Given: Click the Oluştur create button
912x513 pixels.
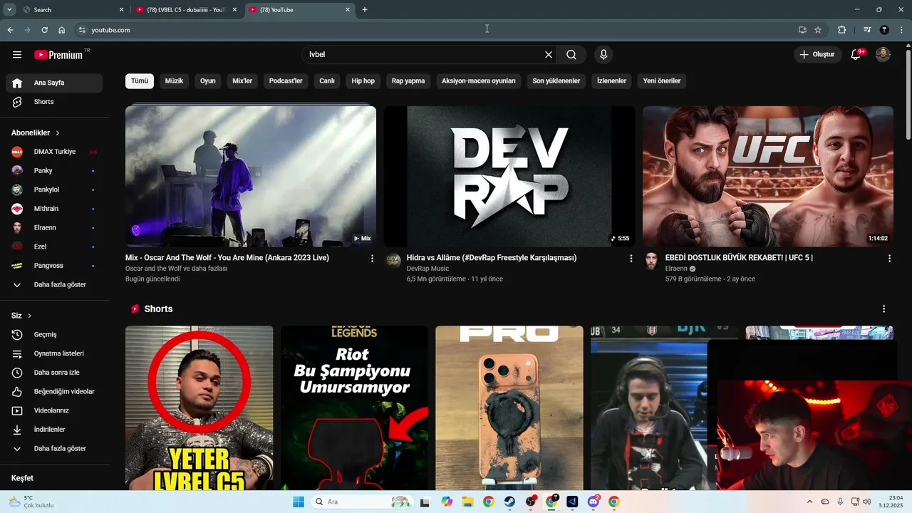Looking at the screenshot, I should [817, 55].
